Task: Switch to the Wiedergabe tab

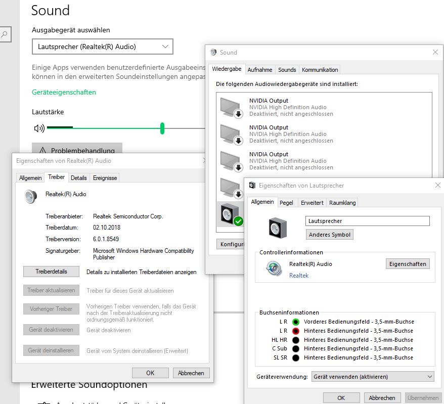Action: (x=227, y=69)
